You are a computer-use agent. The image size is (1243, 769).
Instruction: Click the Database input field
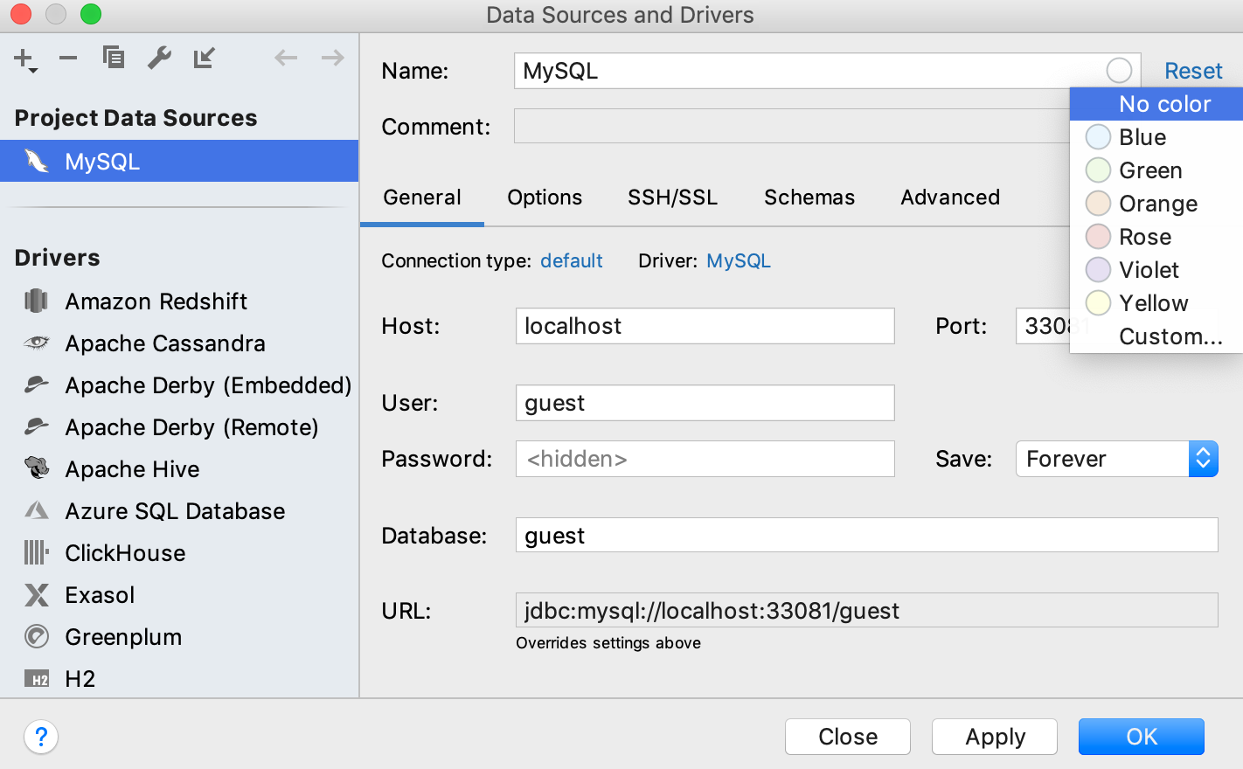867,535
